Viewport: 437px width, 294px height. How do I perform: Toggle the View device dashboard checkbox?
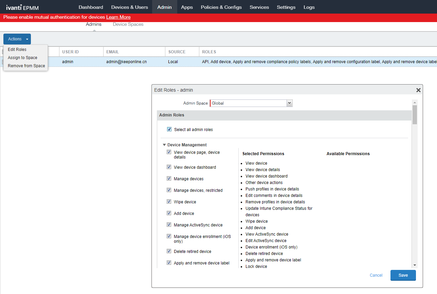(169, 167)
